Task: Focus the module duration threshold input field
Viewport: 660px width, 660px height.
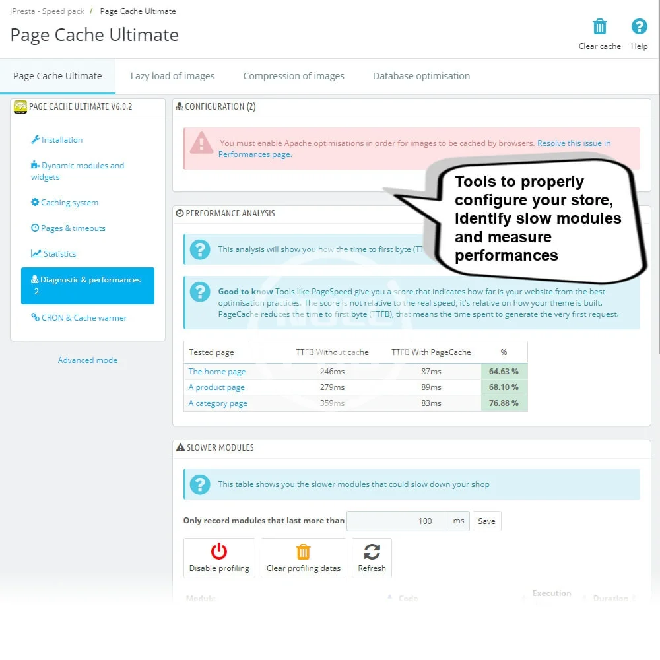Action: pyautogui.click(x=396, y=521)
